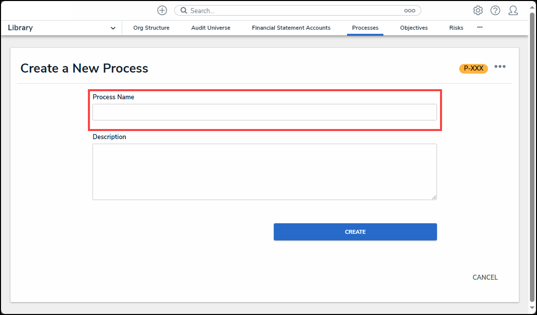This screenshot has height=315, width=537.
Task: Switch to the Objectives tab
Action: (414, 28)
